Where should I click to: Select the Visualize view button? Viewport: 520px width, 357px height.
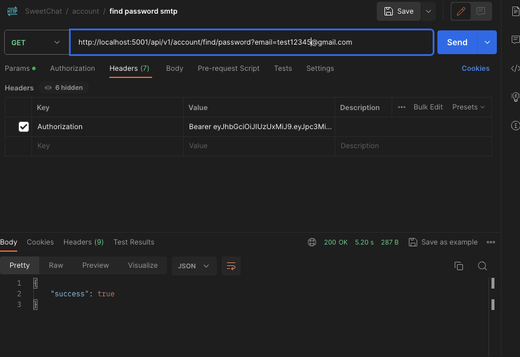point(143,265)
